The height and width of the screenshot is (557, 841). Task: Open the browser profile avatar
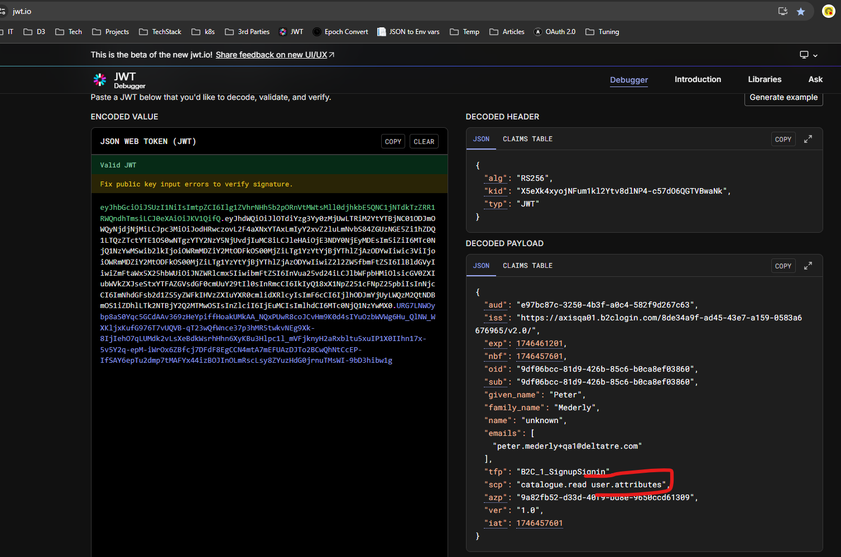[829, 11]
